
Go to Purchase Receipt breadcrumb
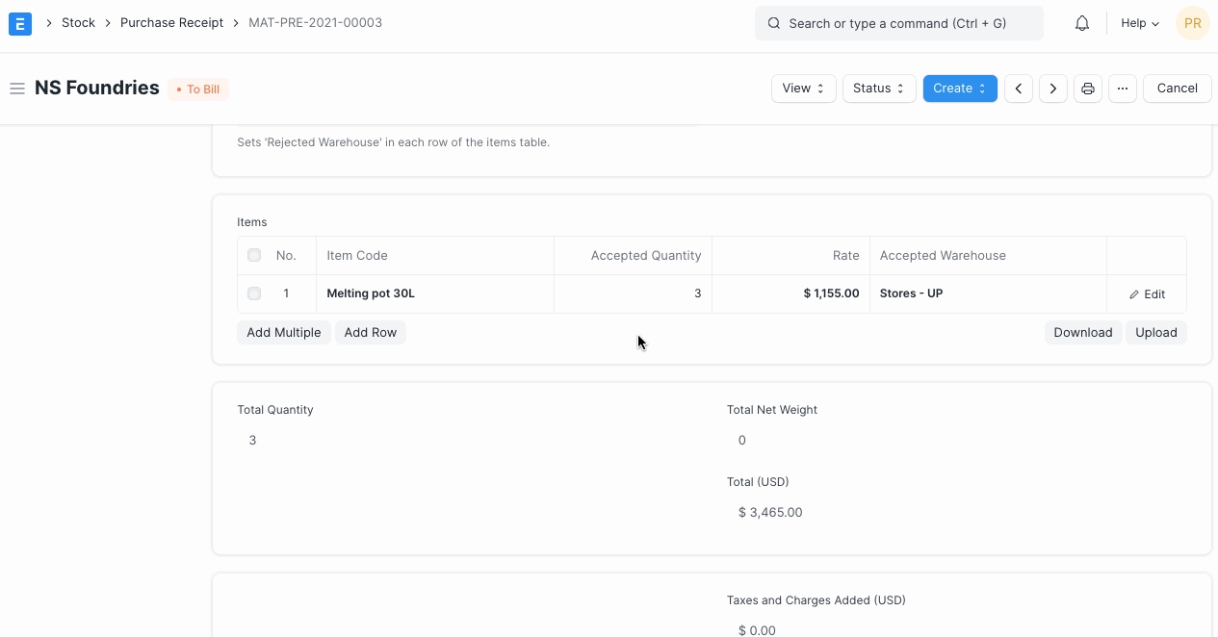(171, 23)
